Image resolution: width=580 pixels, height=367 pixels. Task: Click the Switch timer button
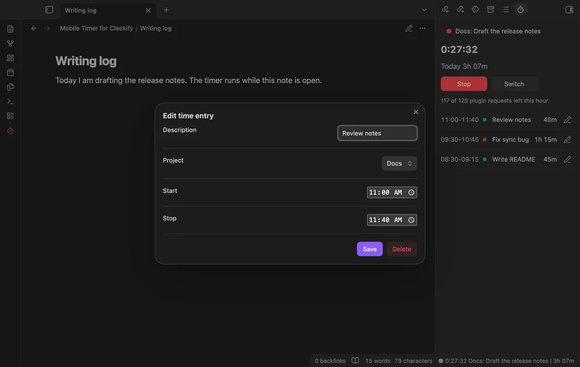point(514,84)
